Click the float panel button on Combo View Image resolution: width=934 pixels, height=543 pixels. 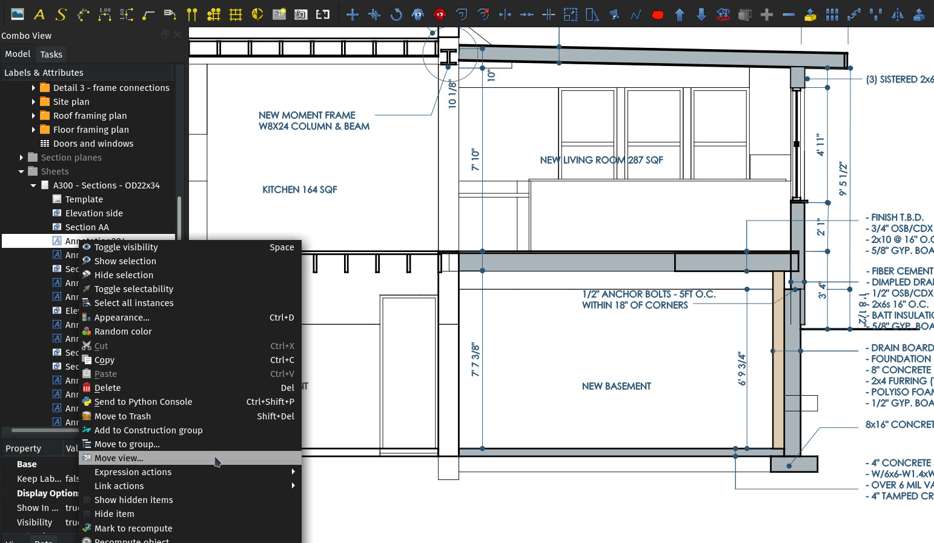165,35
